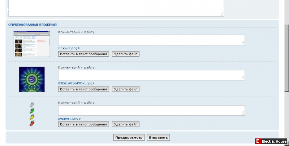Image resolution: width=289 pixels, height=146 pixels.
Task: Delete the 03E61A01645D-1.jpg attachment
Action: (x=126, y=89)
